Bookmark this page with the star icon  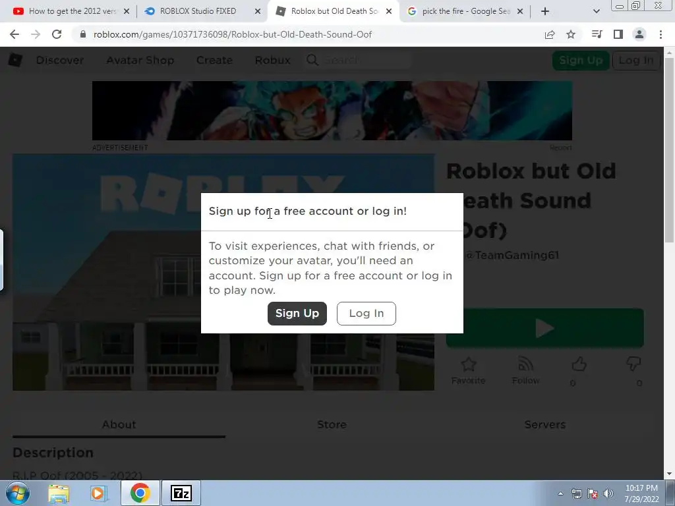571,34
